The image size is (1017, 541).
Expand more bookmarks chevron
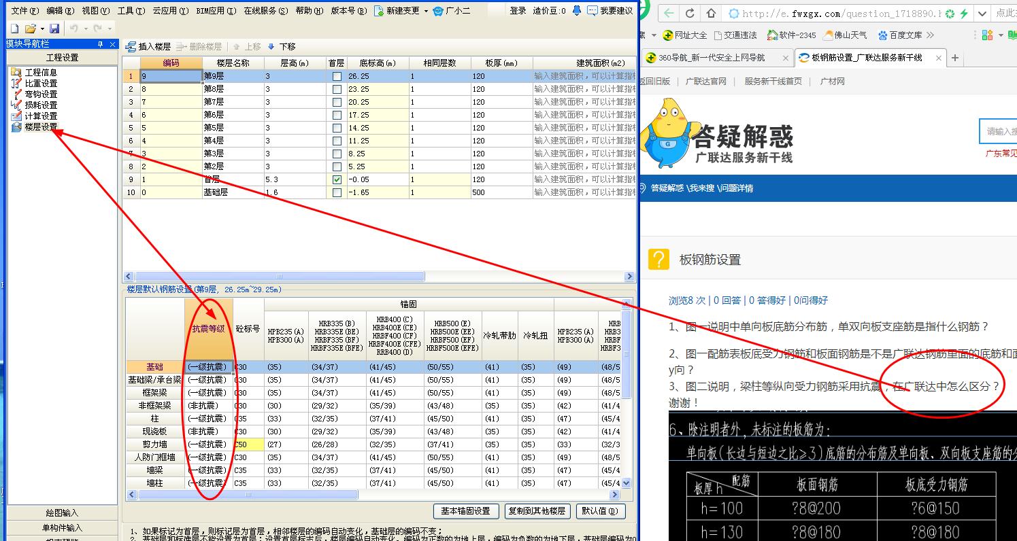pos(930,35)
